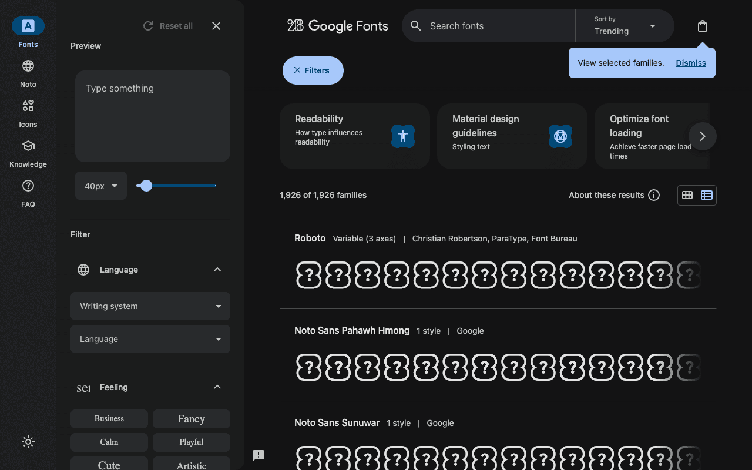The image size is (752, 470).
Task: Open the Sort by Trending dropdown
Action: click(625, 26)
